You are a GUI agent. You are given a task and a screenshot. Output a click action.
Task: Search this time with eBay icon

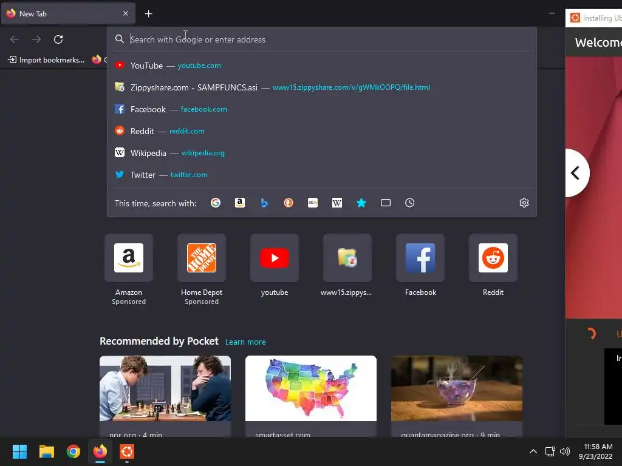tap(313, 203)
